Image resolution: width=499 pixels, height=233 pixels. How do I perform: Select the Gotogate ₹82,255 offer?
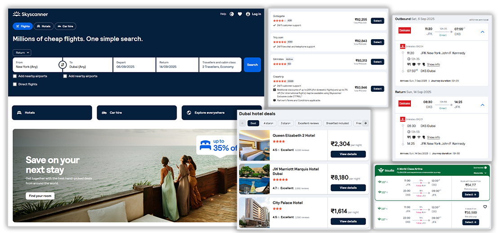(378, 21)
